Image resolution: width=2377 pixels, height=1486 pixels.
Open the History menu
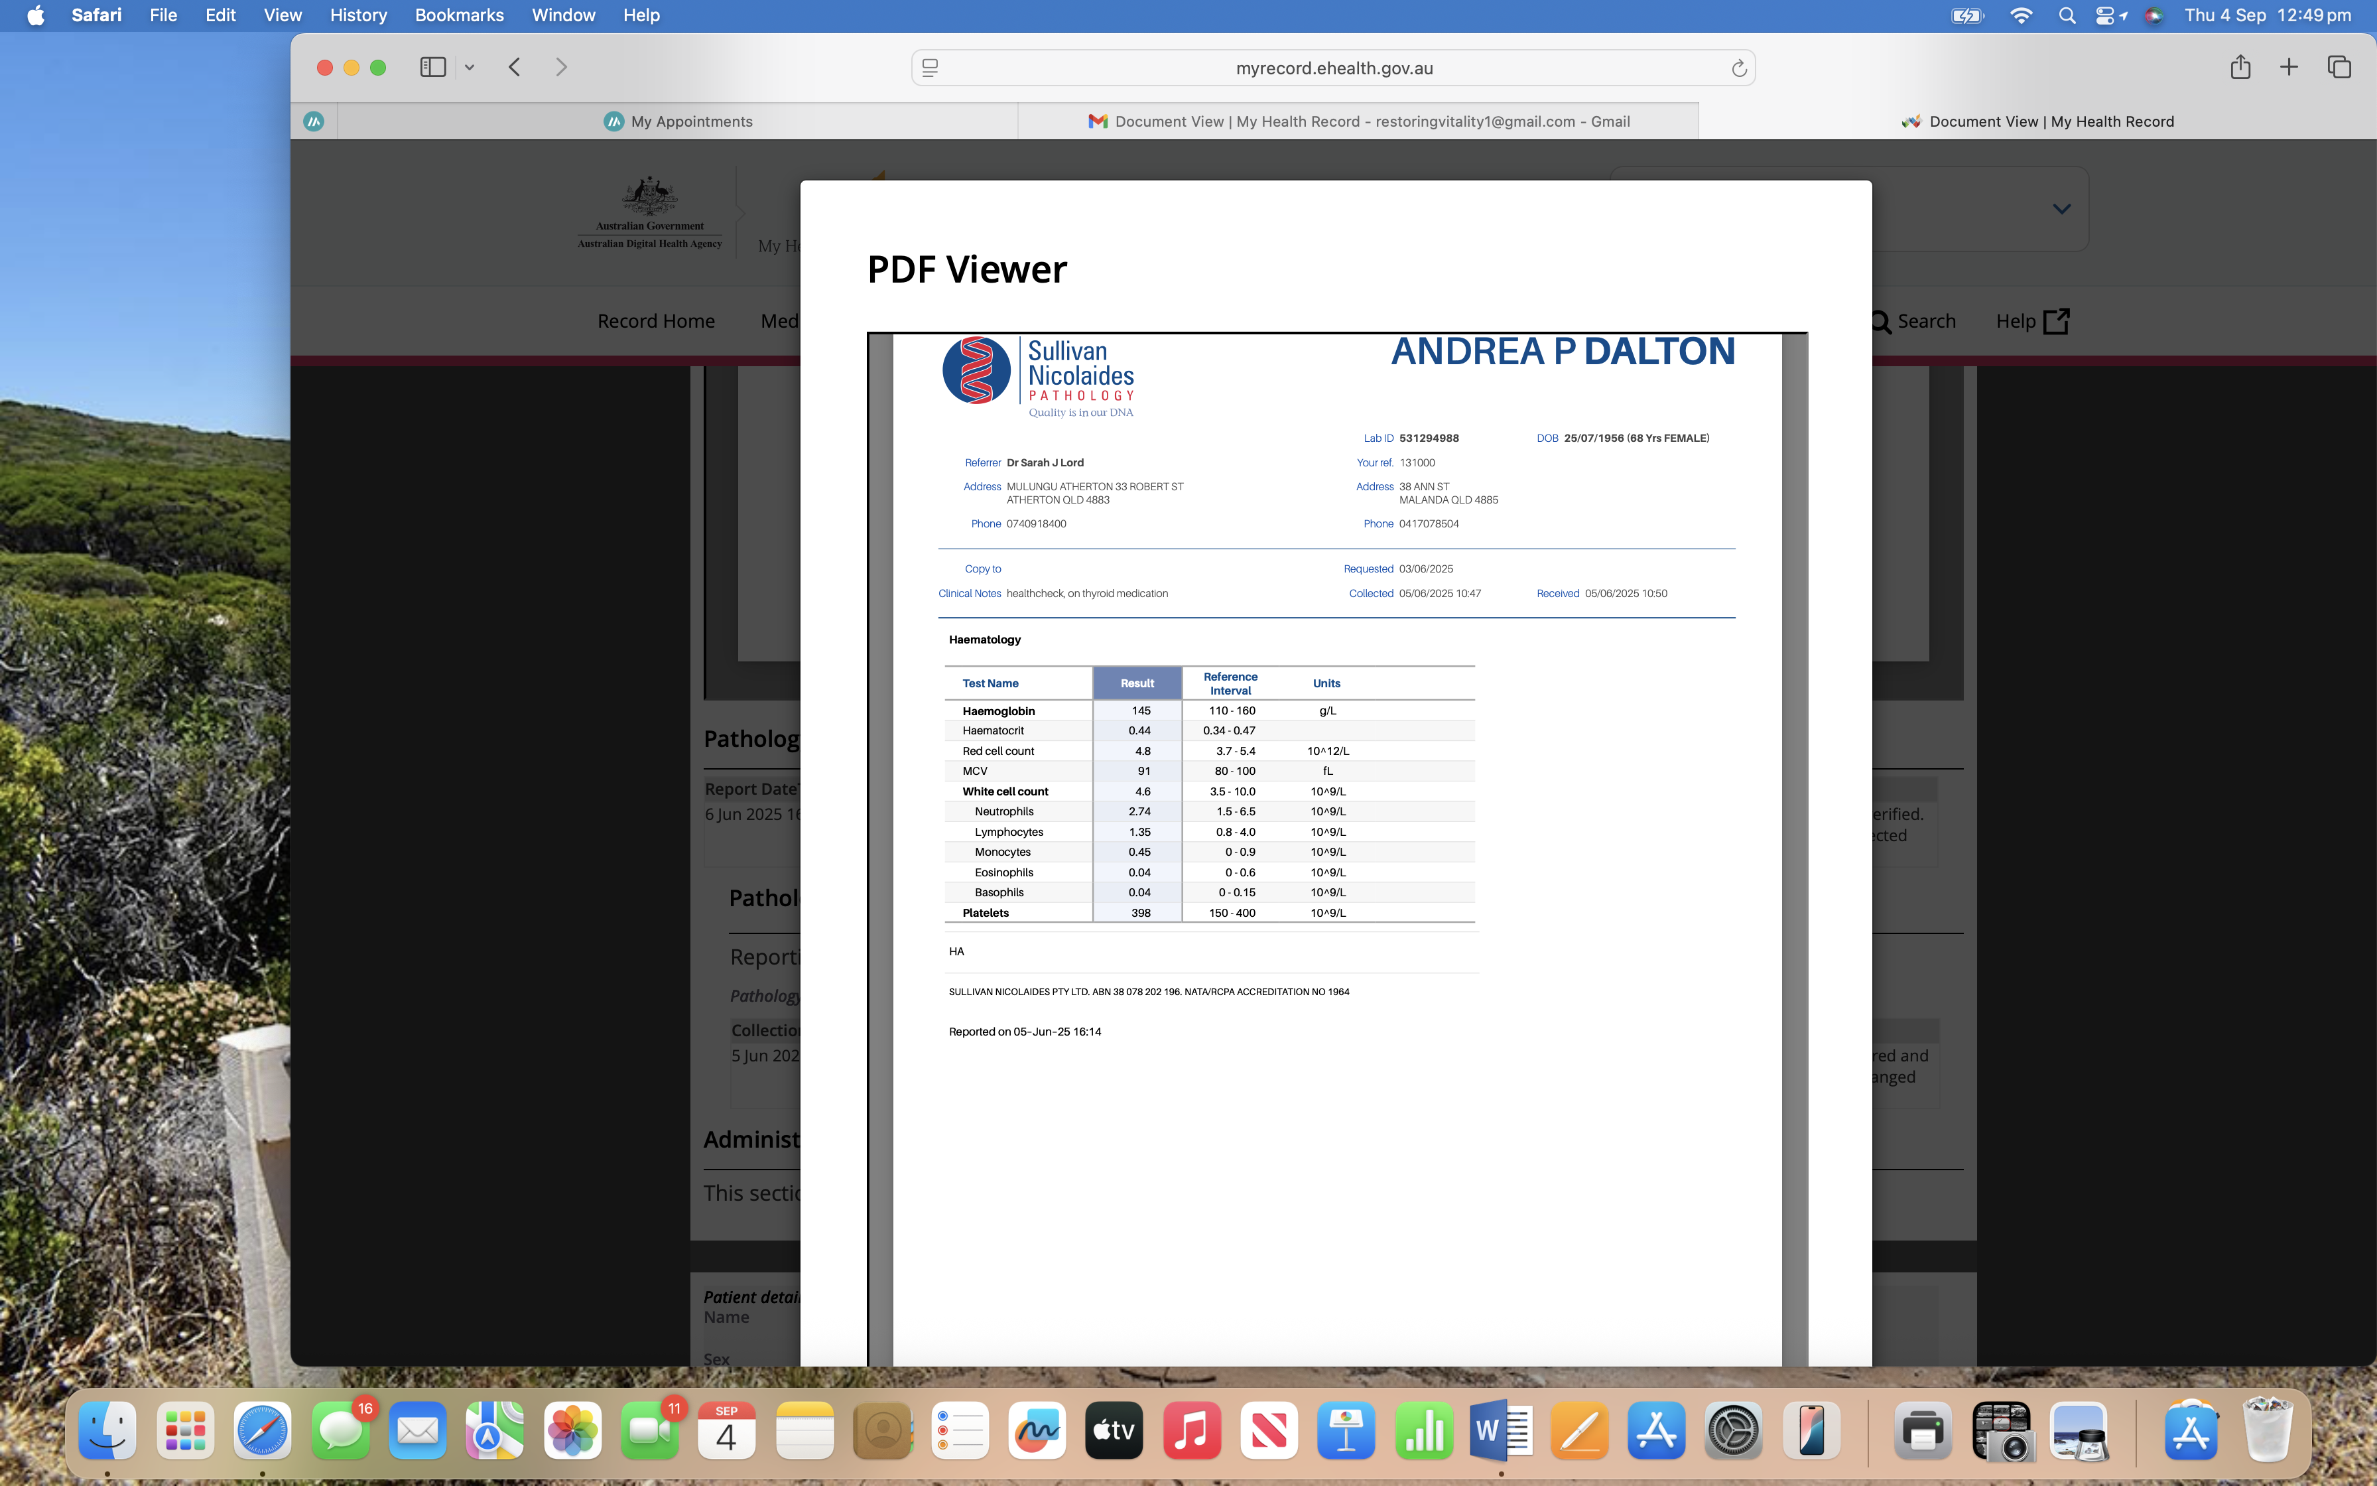point(357,15)
